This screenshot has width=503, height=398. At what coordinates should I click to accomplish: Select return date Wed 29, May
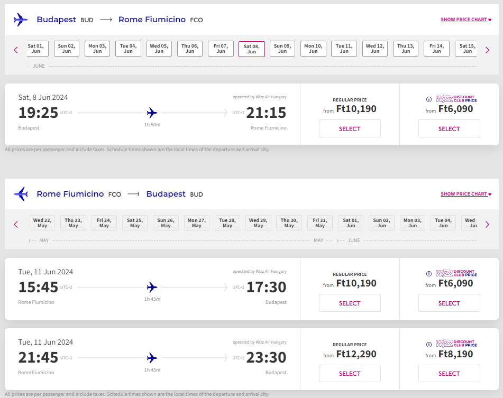click(x=258, y=223)
